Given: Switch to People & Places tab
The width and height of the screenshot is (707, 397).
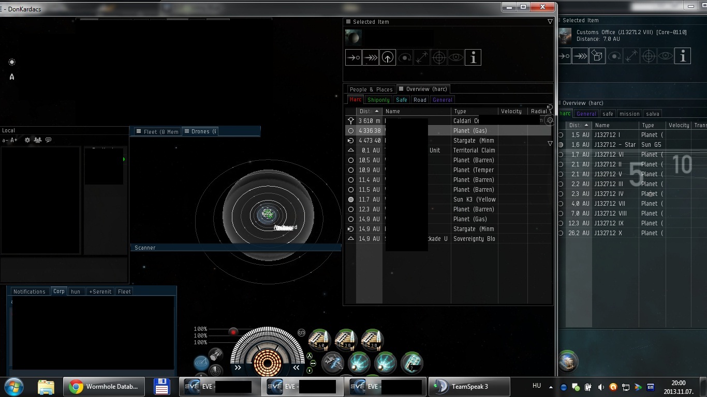Looking at the screenshot, I should [371, 89].
